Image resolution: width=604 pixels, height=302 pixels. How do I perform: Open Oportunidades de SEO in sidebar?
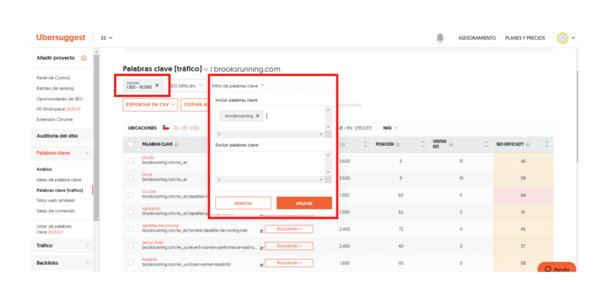click(60, 99)
